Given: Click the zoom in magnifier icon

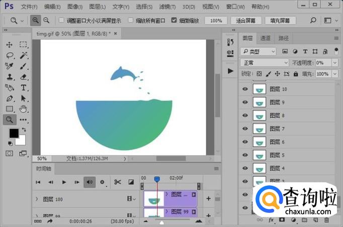Looking at the screenshot, I should [x=35, y=21].
